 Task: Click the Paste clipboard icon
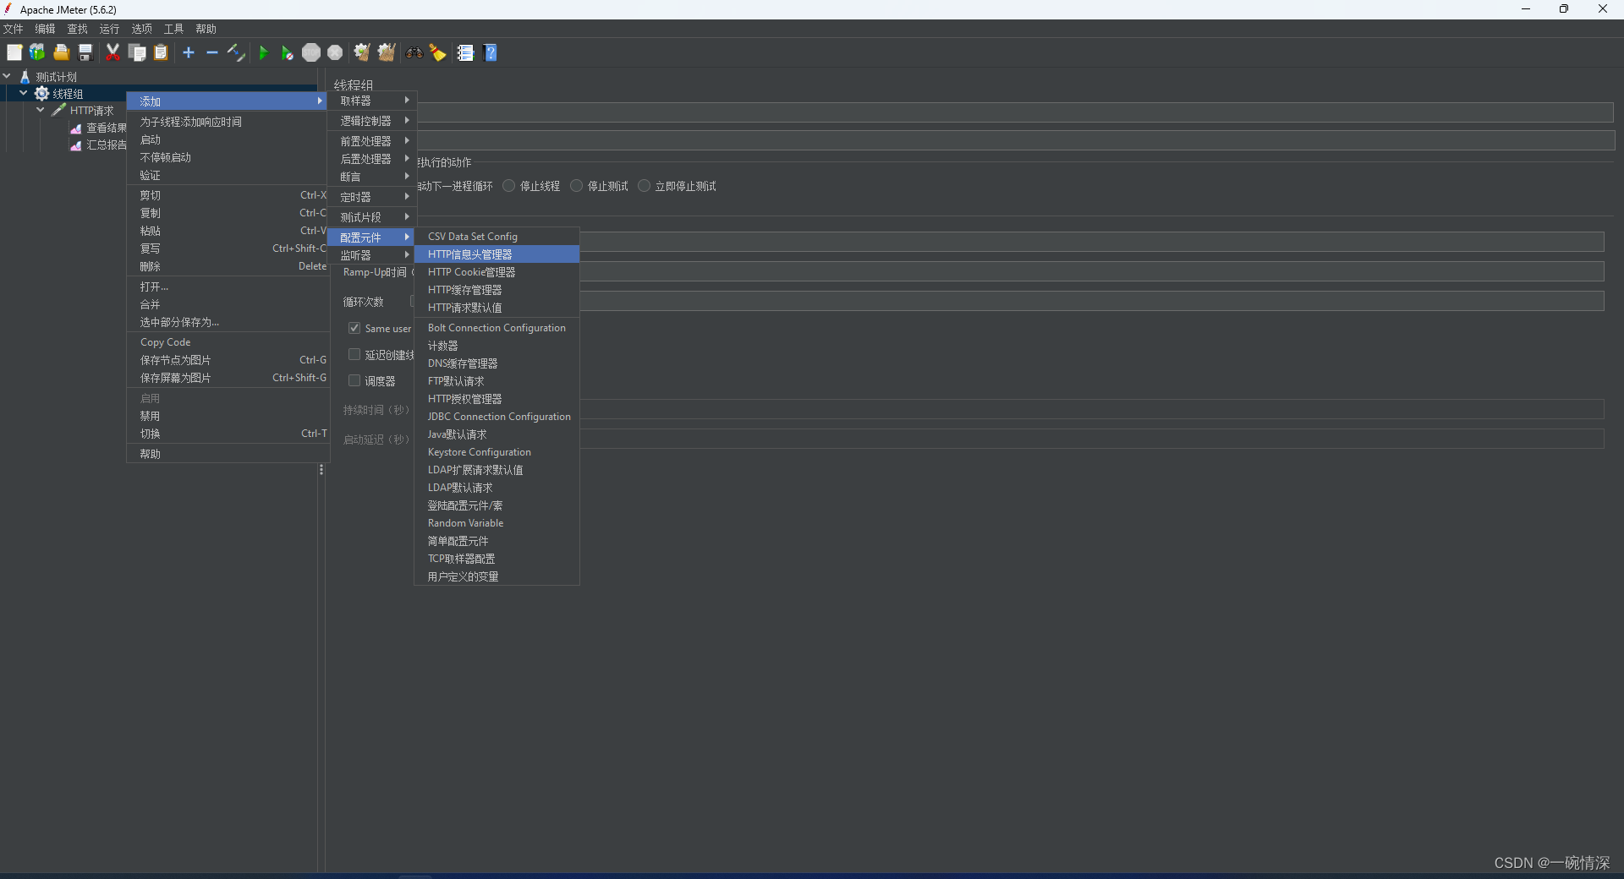pyautogui.click(x=161, y=52)
